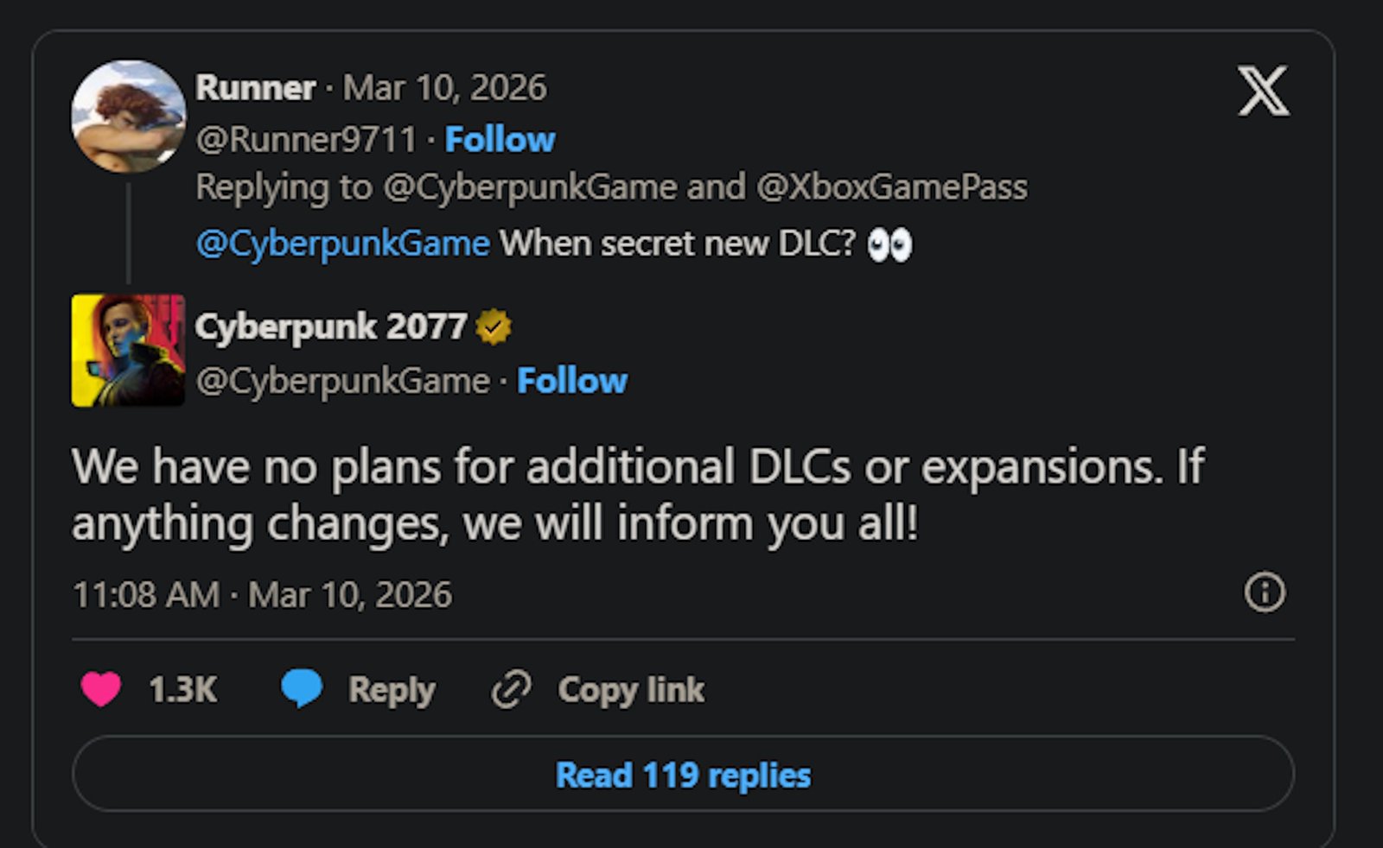Click the Mar 10, 2026 timestamp
This screenshot has width=1383, height=848.
coord(347,594)
